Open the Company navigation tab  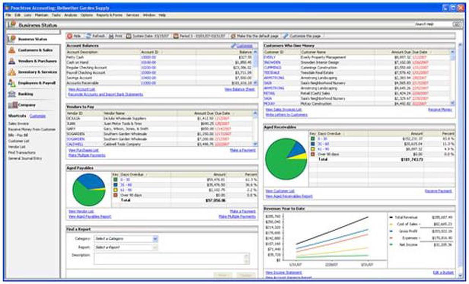[x=33, y=105]
